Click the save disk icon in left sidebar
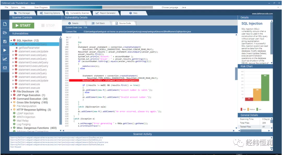The image size is (282, 155). (x=5, y=42)
